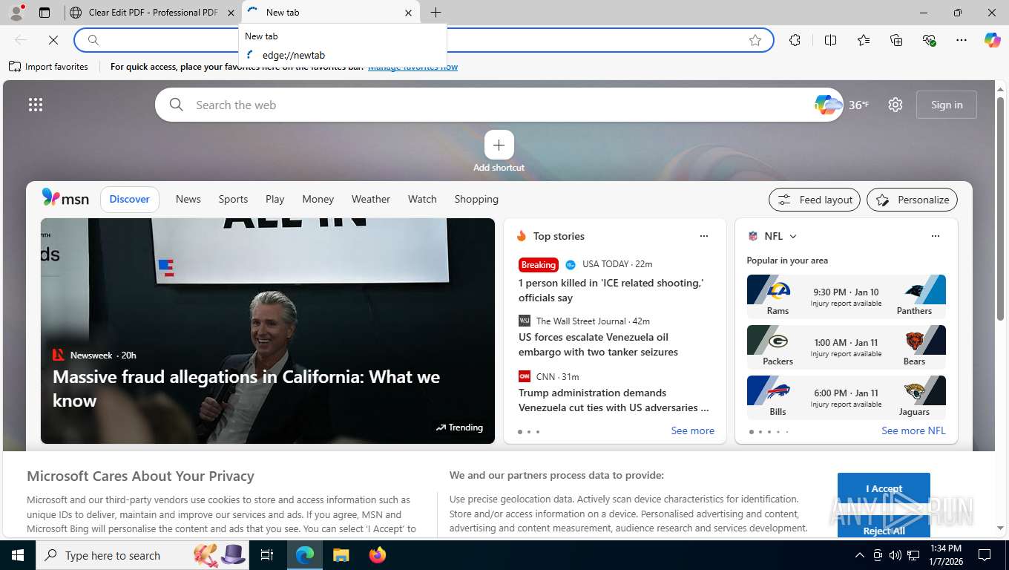This screenshot has height=570, width=1009.
Task: Open the Watch feed tab
Action: (x=422, y=199)
